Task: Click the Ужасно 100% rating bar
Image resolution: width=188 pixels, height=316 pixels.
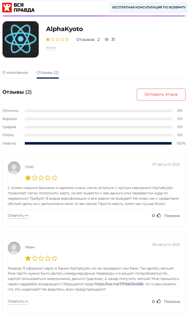Action: [98, 143]
